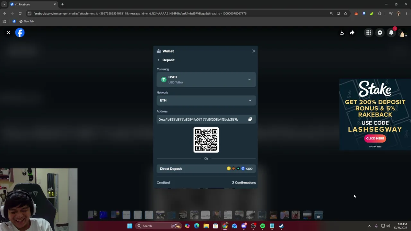Open the notifications bell
Image resolution: width=411 pixels, height=231 pixels.
click(391, 32)
